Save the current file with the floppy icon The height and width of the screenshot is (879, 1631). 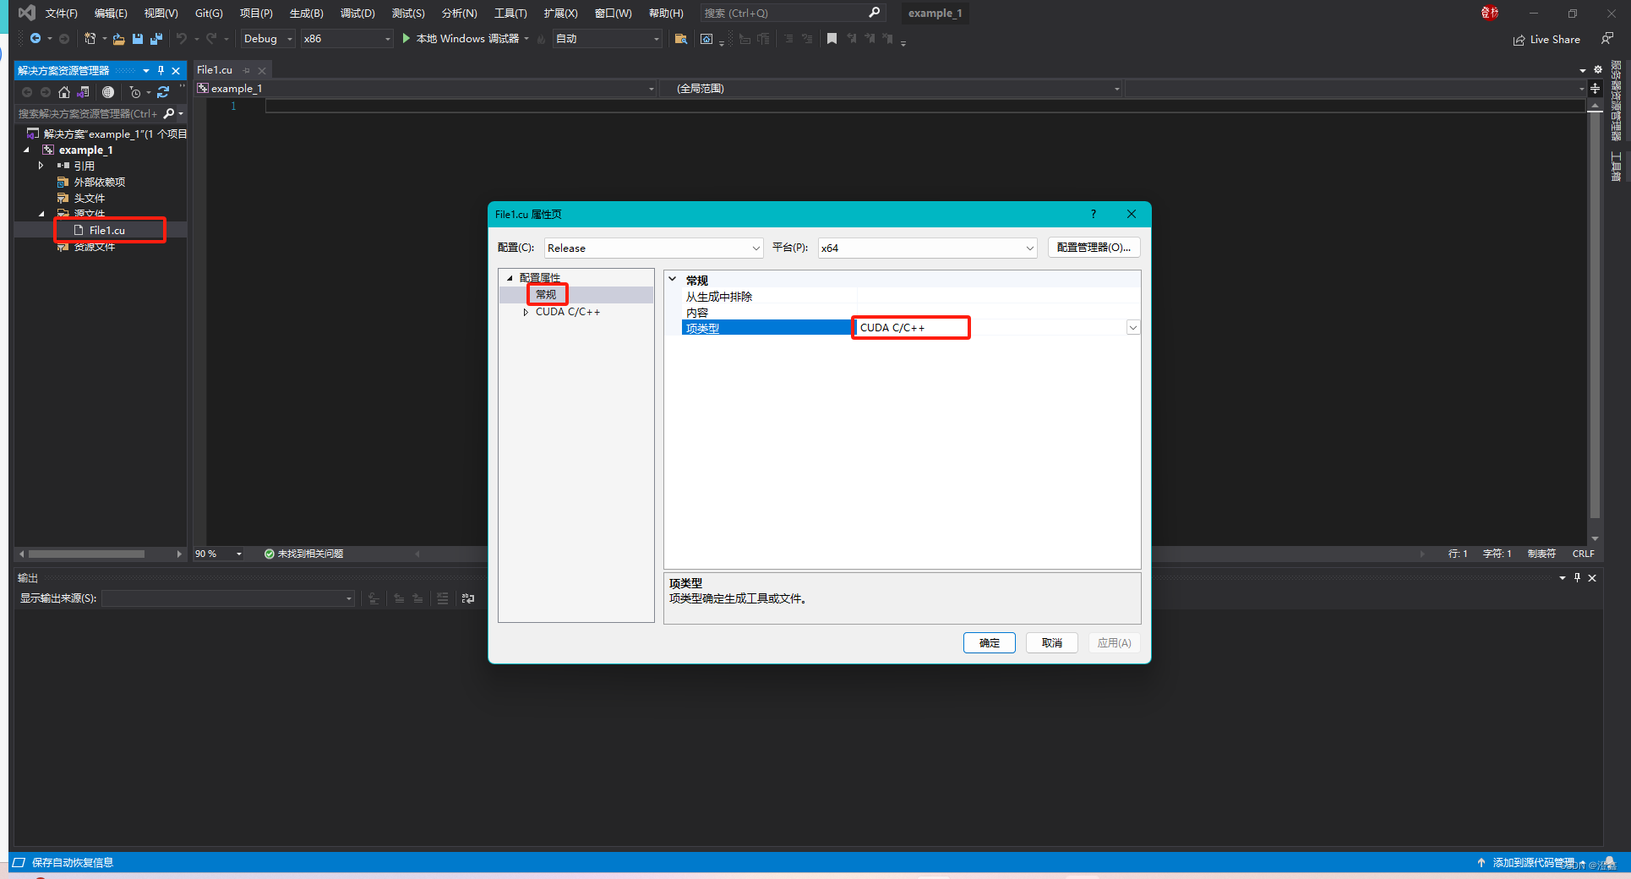coord(138,39)
